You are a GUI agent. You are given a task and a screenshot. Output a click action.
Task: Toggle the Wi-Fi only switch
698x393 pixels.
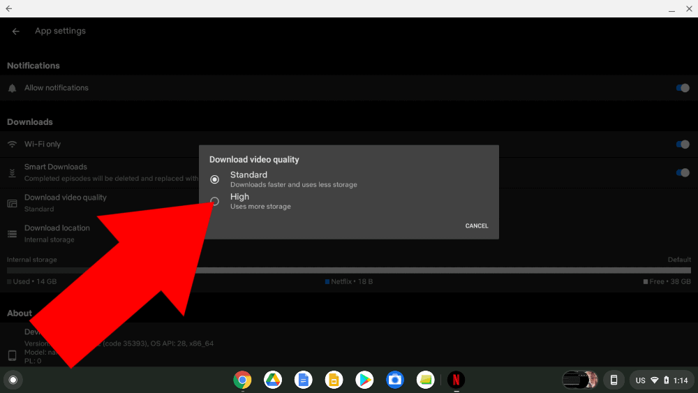pyautogui.click(x=683, y=144)
